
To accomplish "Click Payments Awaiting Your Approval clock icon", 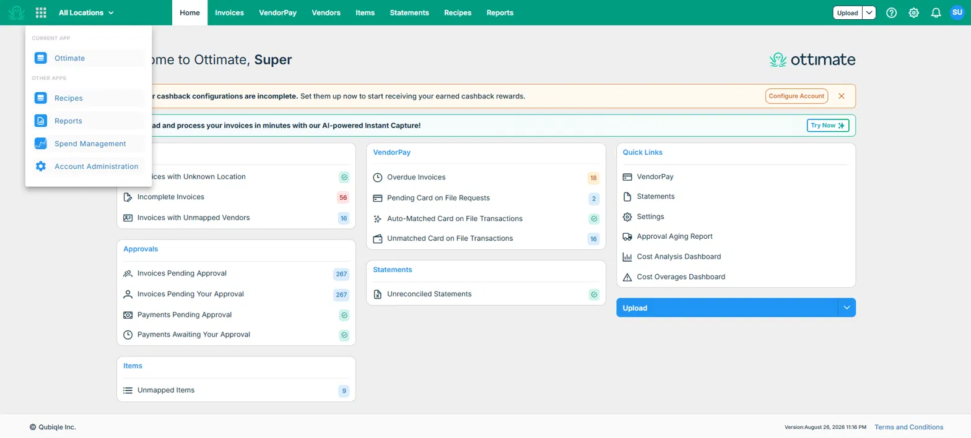I will tap(128, 335).
